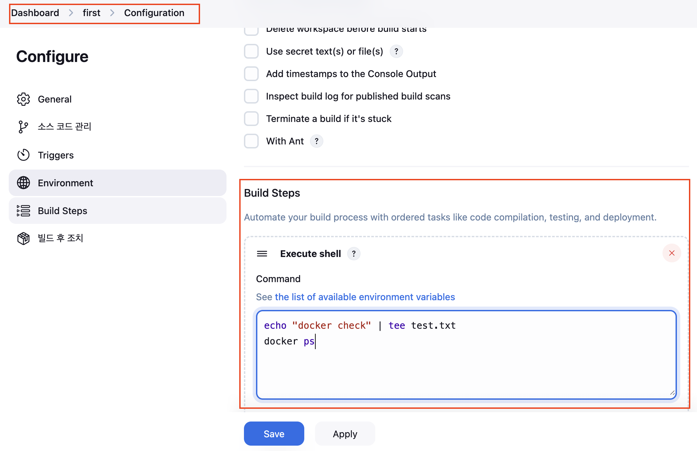Screen dimensions: 697x451
Task: Check Add timestamps to the Console Output
Action: [251, 74]
